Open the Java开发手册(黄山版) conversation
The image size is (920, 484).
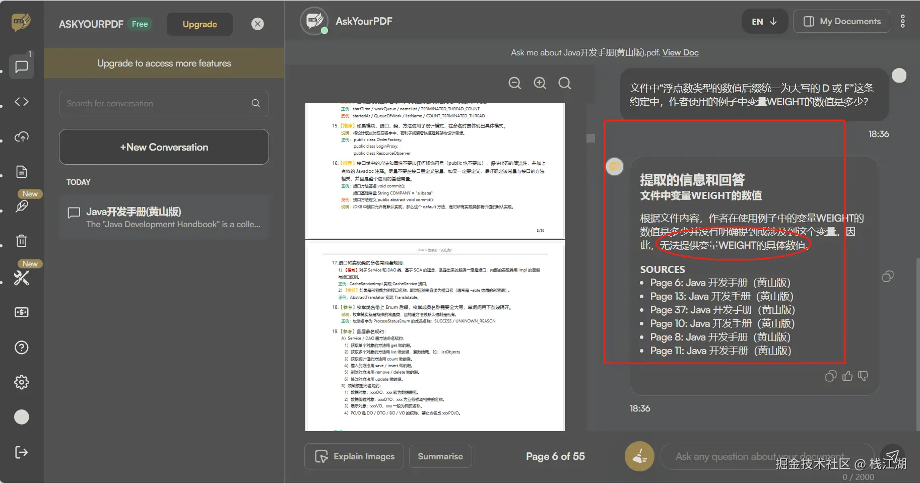pos(164,218)
